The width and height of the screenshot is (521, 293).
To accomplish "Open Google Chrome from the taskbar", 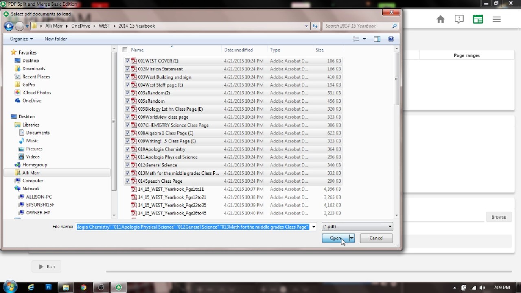I will click(x=83, y=287).
